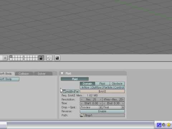
Task: Switch to the Collision tab
Action: pyautogui.click(x=24, y=73)
